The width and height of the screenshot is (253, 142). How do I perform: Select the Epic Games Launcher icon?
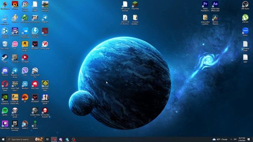coord(15,126)
